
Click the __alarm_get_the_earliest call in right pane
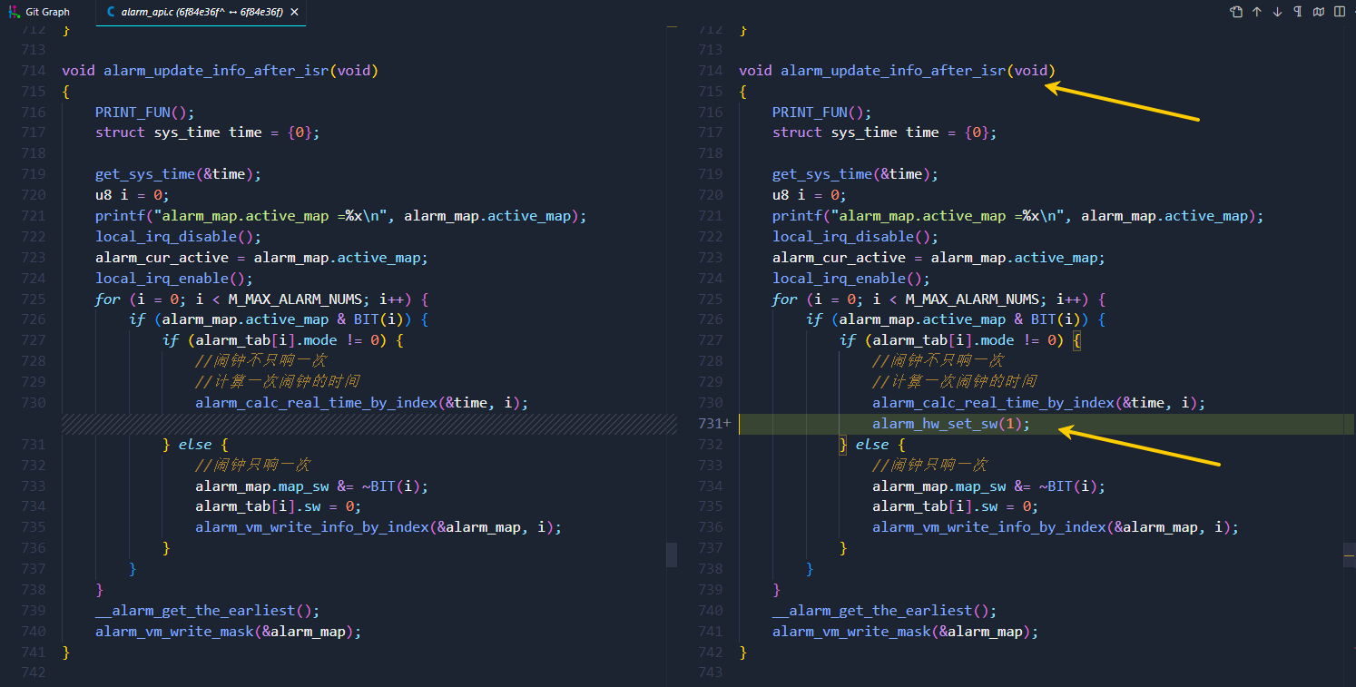click(x=885, y=611)
